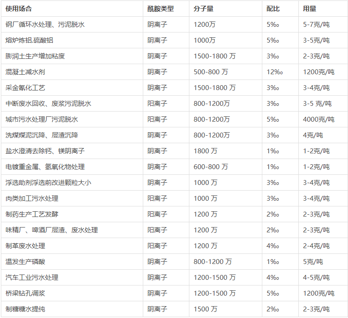
Task: Select the 用量 column header
Action: tap(309, 9)
